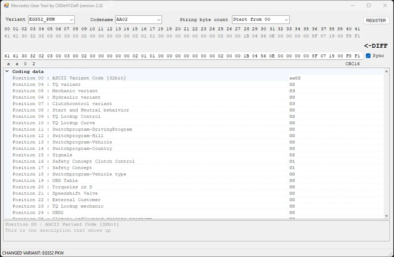Select Position 04 TQ variant row

click(197, 84)
